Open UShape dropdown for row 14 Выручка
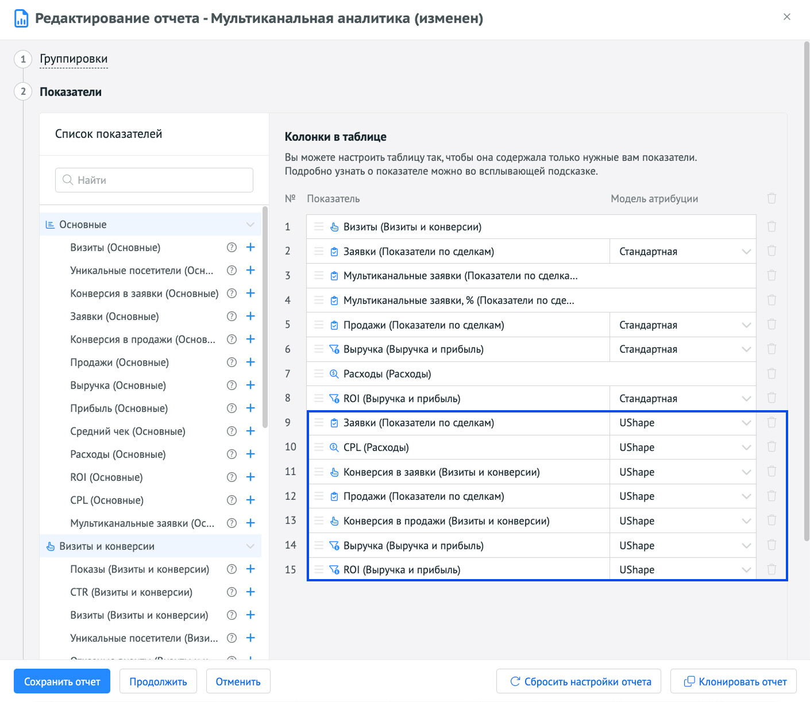This screenshot has width=810, height=702. [683, 545]
